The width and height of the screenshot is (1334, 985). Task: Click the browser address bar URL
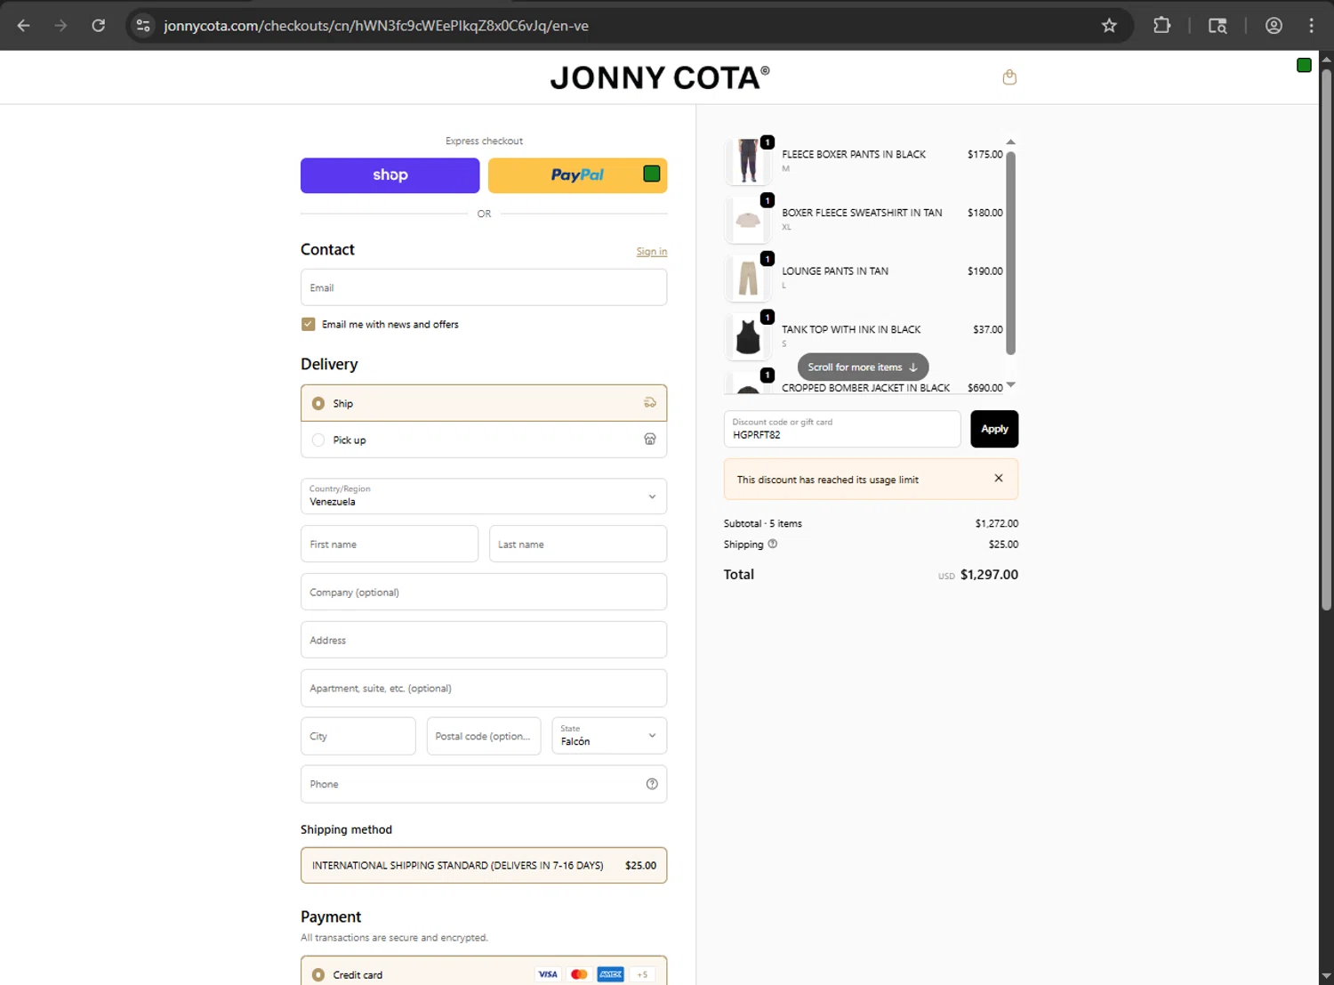click(376, 26)
